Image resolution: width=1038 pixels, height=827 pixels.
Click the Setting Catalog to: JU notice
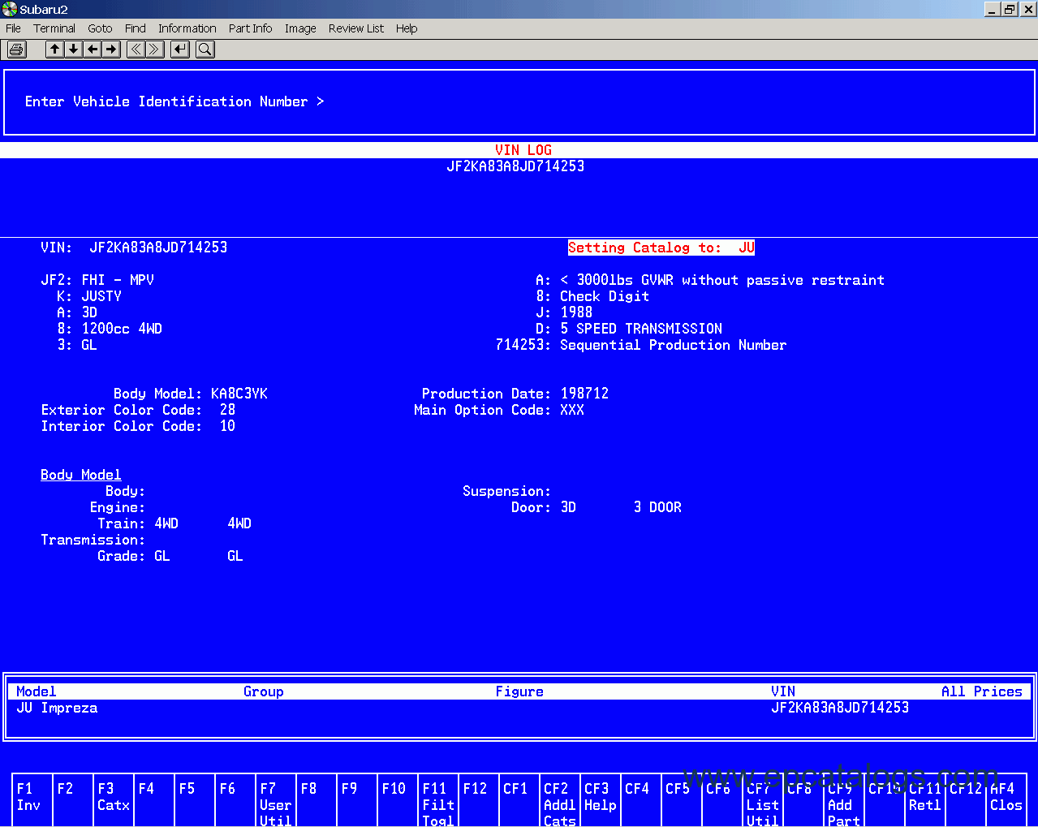tap(661, 248)
